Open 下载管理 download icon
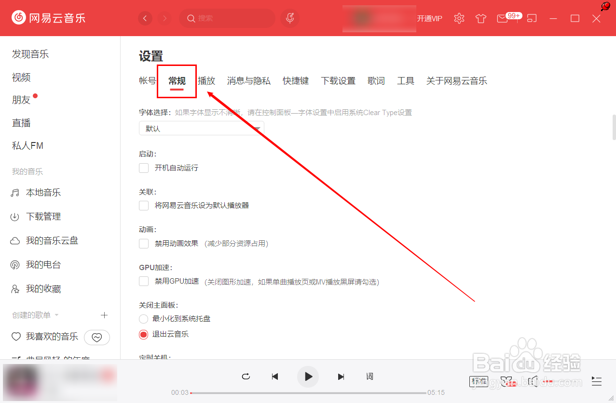 15,217
